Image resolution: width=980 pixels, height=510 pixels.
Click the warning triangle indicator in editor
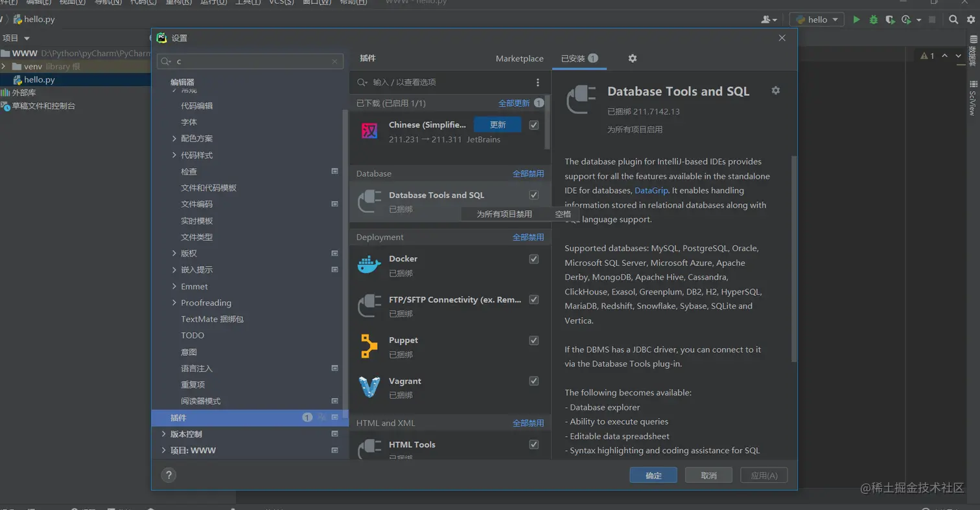pyautogui.click(x=924, y=56)
